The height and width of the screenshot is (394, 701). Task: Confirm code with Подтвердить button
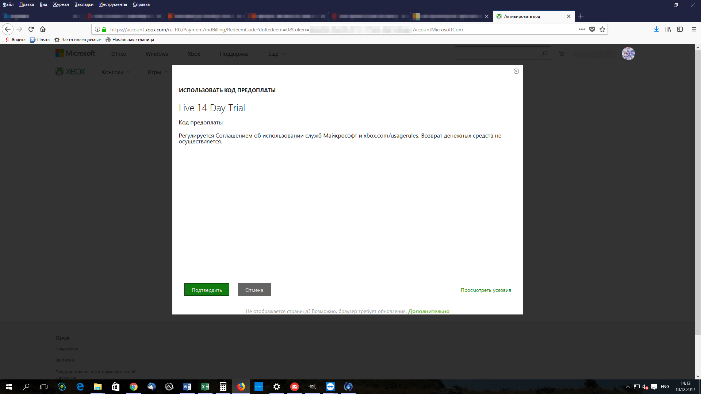coord(207,290)
